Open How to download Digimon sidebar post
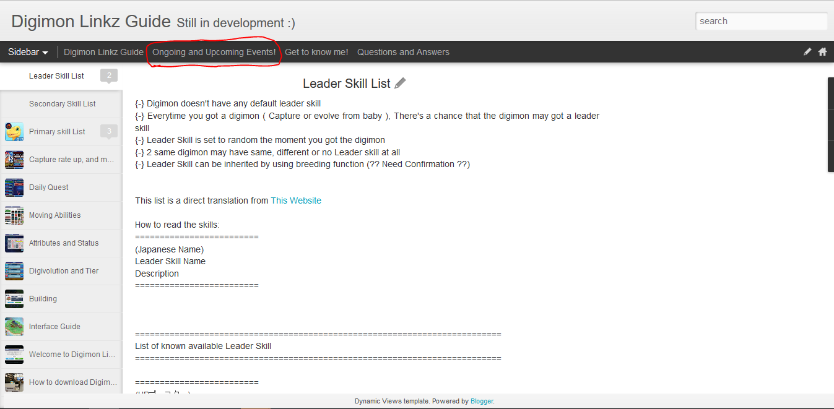 pos(61,382)
